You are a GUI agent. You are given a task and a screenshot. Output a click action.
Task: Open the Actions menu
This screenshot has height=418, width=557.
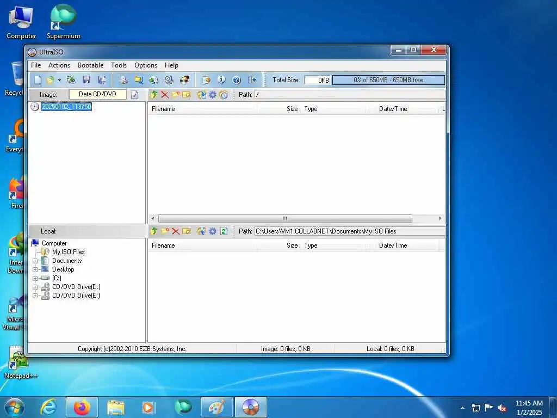click(x=59, y=65)
